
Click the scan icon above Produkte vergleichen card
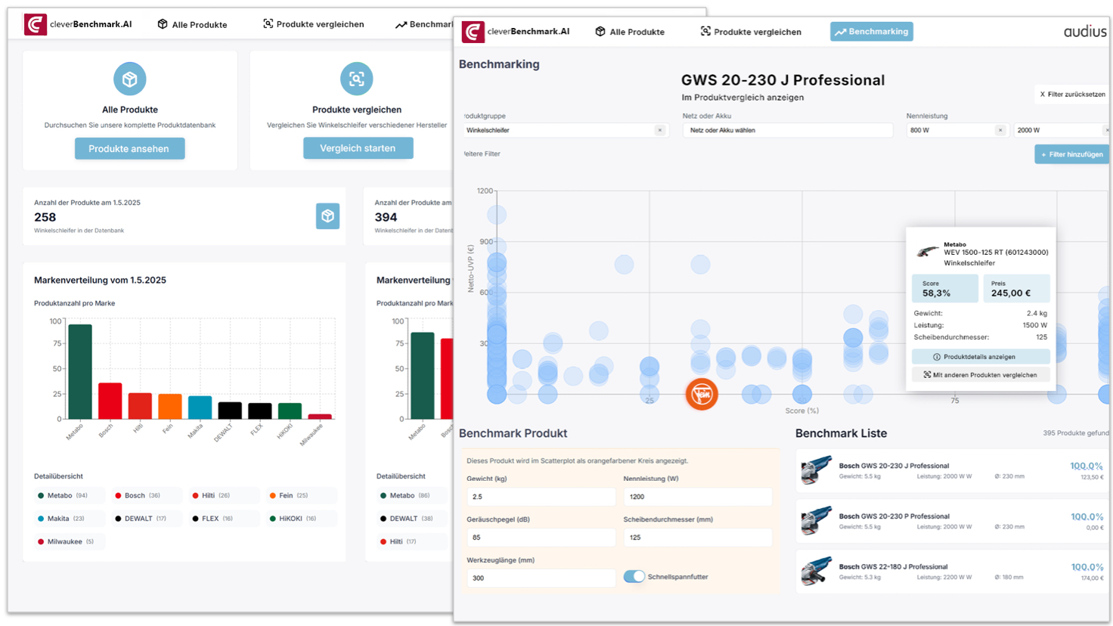tap(356, 79)
